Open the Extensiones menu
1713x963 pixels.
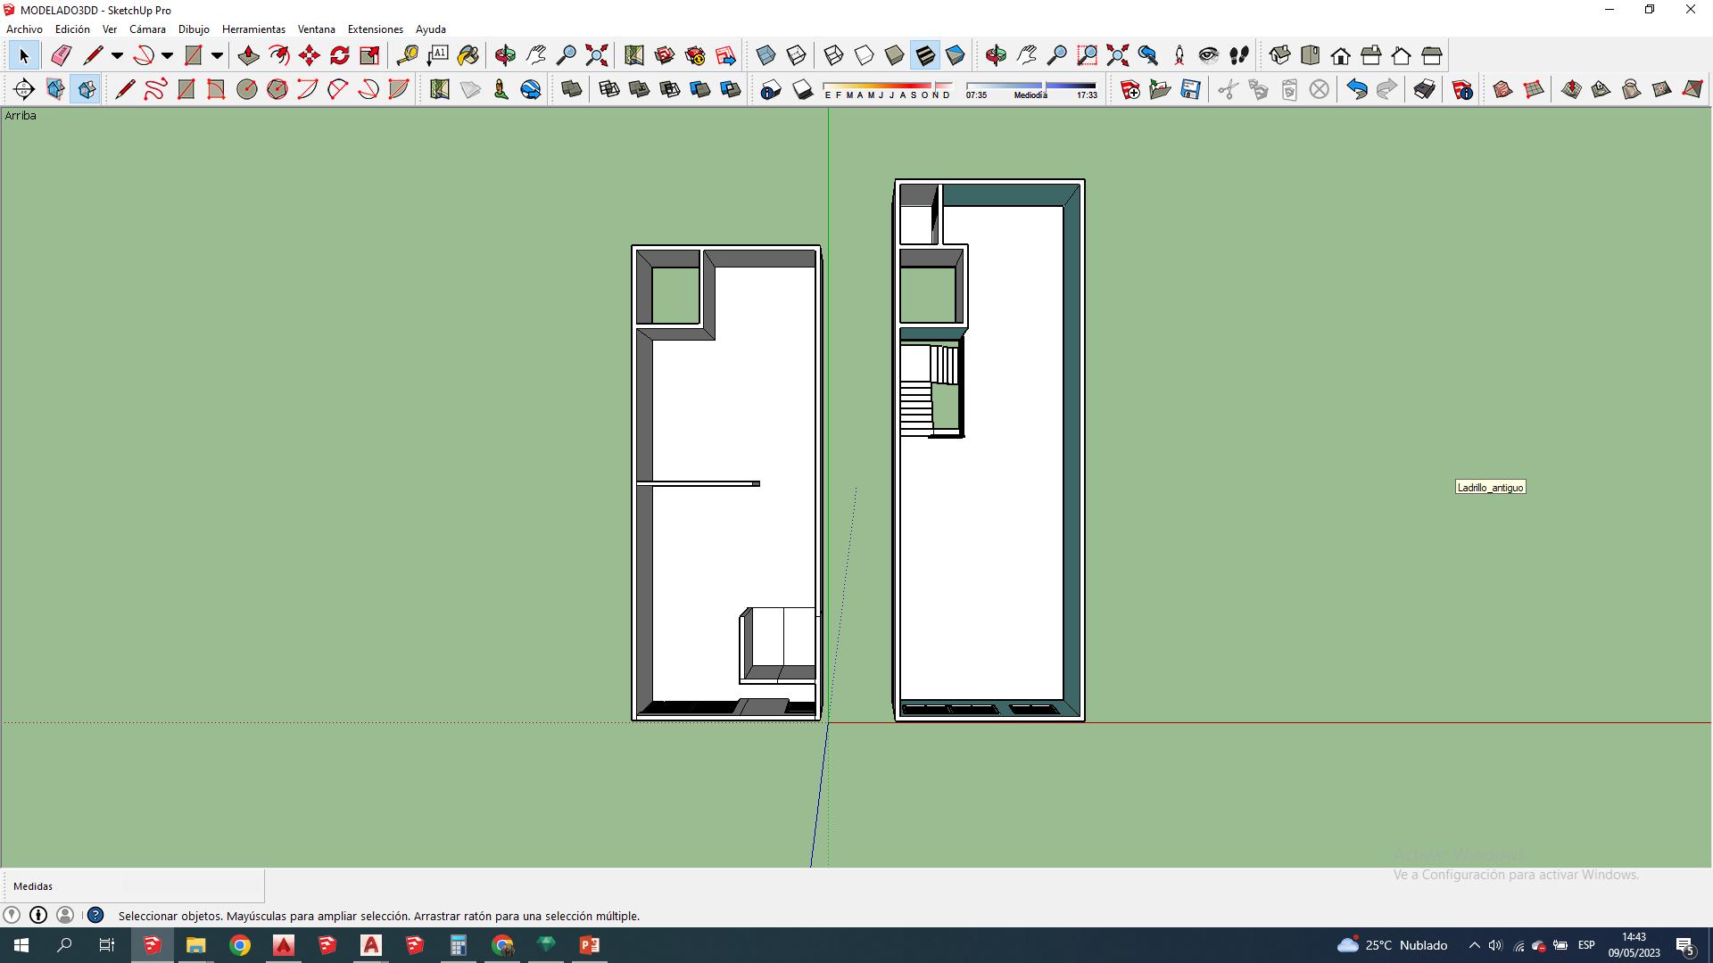(x=375, y=29)
